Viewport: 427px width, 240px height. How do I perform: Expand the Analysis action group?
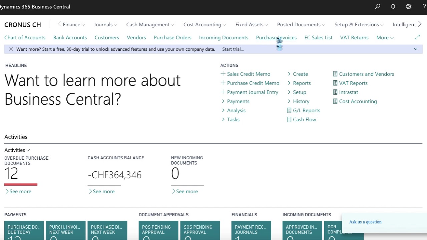click(x=233, y=110)
